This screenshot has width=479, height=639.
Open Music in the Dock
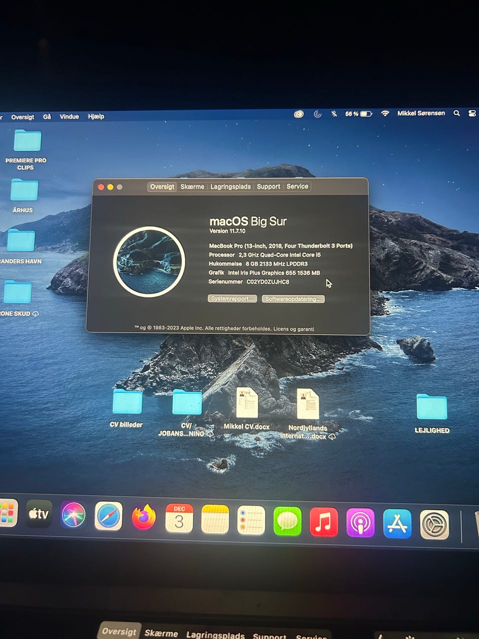click(x=324, y=522)
